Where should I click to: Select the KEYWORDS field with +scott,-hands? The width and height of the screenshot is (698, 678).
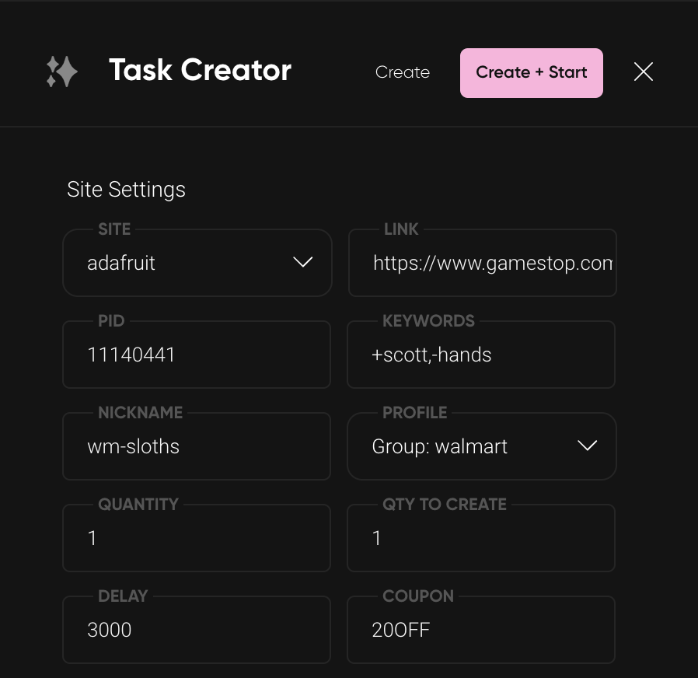pos(480,354)
